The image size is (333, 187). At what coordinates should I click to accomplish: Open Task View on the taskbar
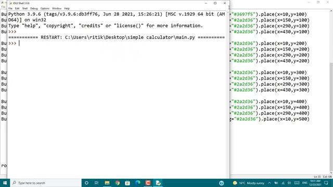pyautogui.click(x=96, y=183)
